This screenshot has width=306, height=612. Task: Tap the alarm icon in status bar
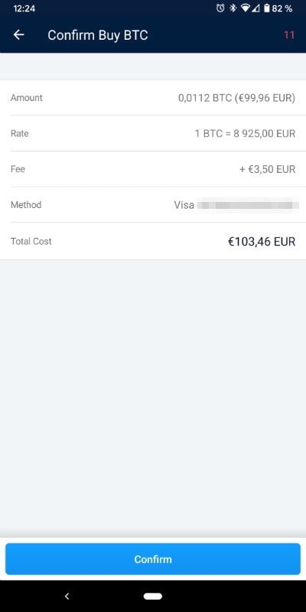pos(220,8)
